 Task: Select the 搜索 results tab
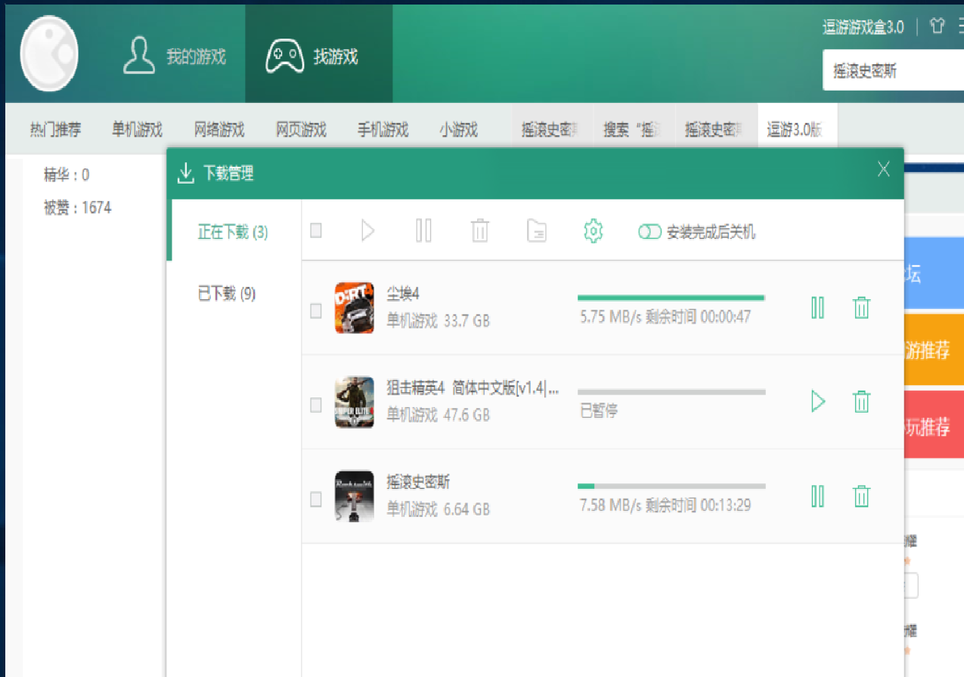pos(634,129)
